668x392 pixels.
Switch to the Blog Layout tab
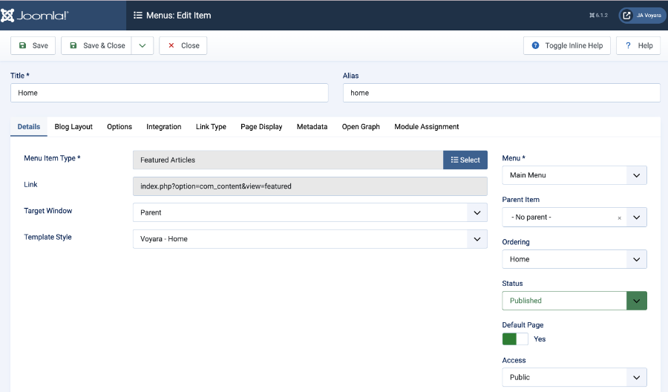[73, 126]
